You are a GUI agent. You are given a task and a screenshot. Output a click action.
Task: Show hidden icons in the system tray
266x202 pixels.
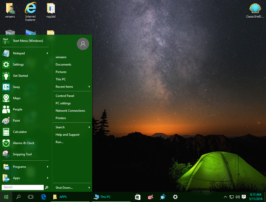225,197
